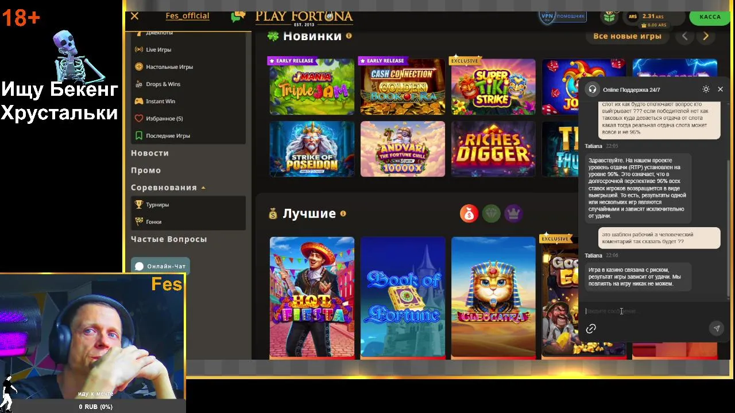The height and width of the screenshot is (413, 735).
Task: Click the info icon next to Лучшие
Action: click(343, 213)
